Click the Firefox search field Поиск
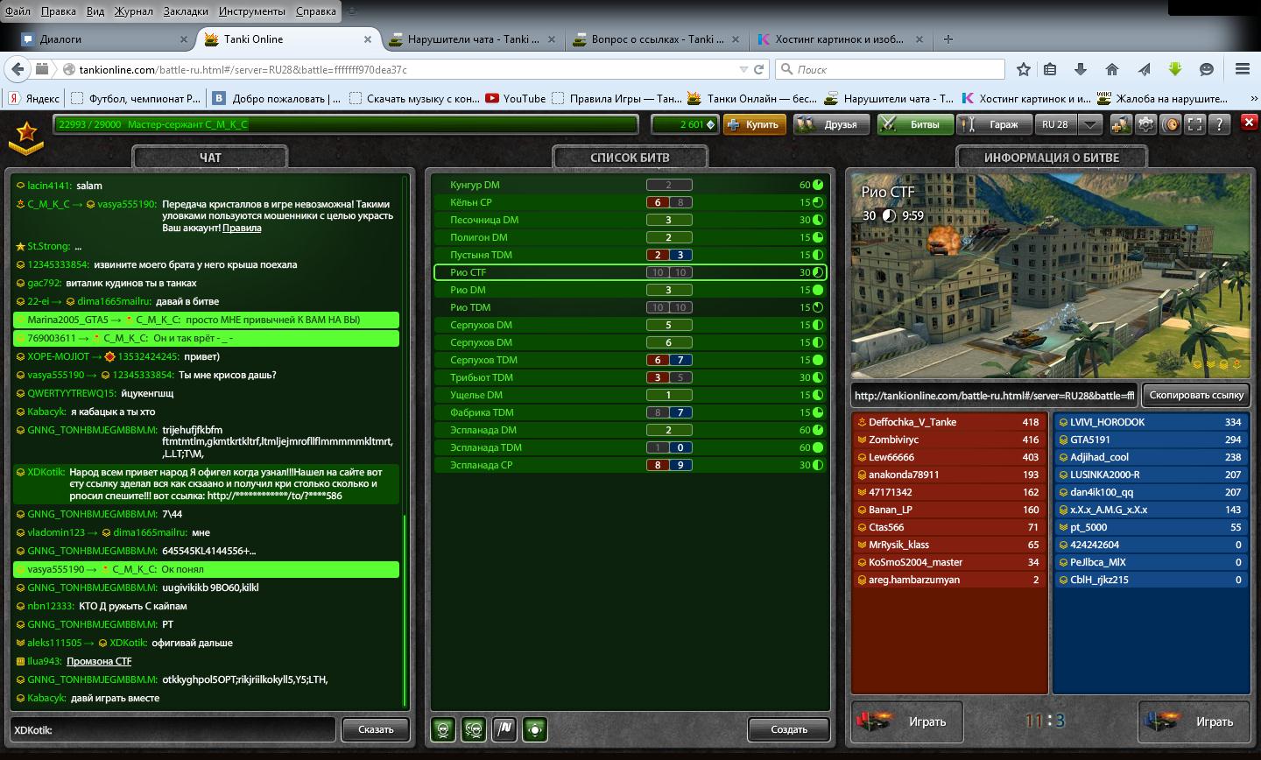Screen dimensions: 1261x760 (x=889, y=69)
